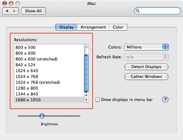Click the red close window button
Viewport: 183px width, 140px height.
click(5, 3)
